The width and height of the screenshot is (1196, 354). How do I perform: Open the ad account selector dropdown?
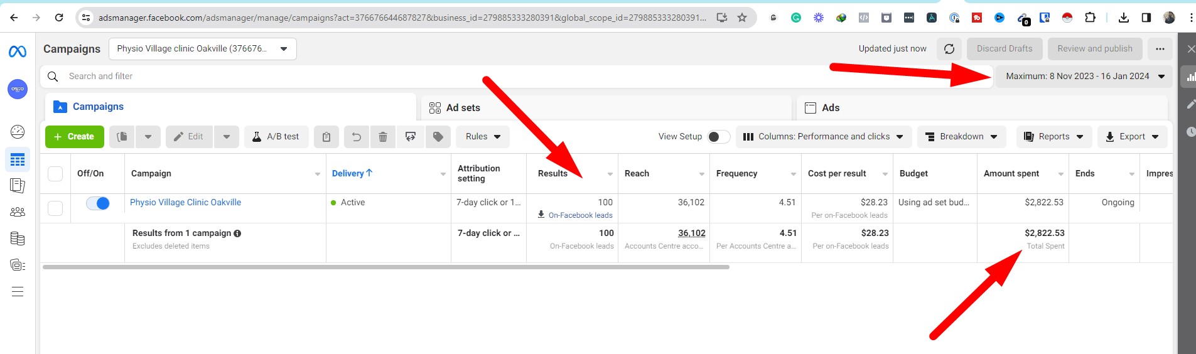(x=203, y=49)
